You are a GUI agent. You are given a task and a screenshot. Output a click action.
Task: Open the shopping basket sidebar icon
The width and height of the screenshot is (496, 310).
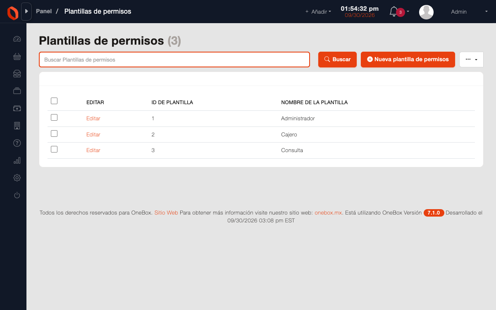(17, 57)
